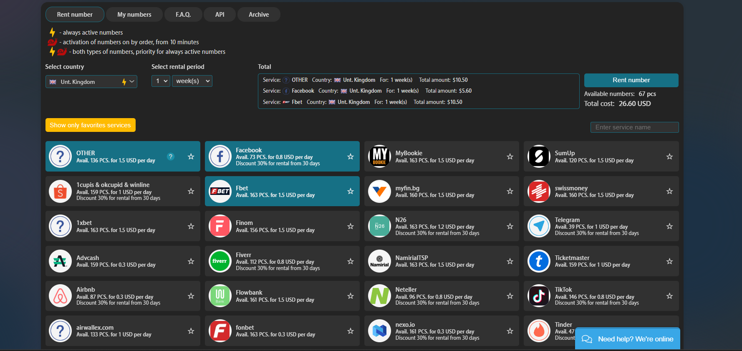742x351 pixels.
Task: Toggle the Fbet favorite star
Action: tap(351, 191)
